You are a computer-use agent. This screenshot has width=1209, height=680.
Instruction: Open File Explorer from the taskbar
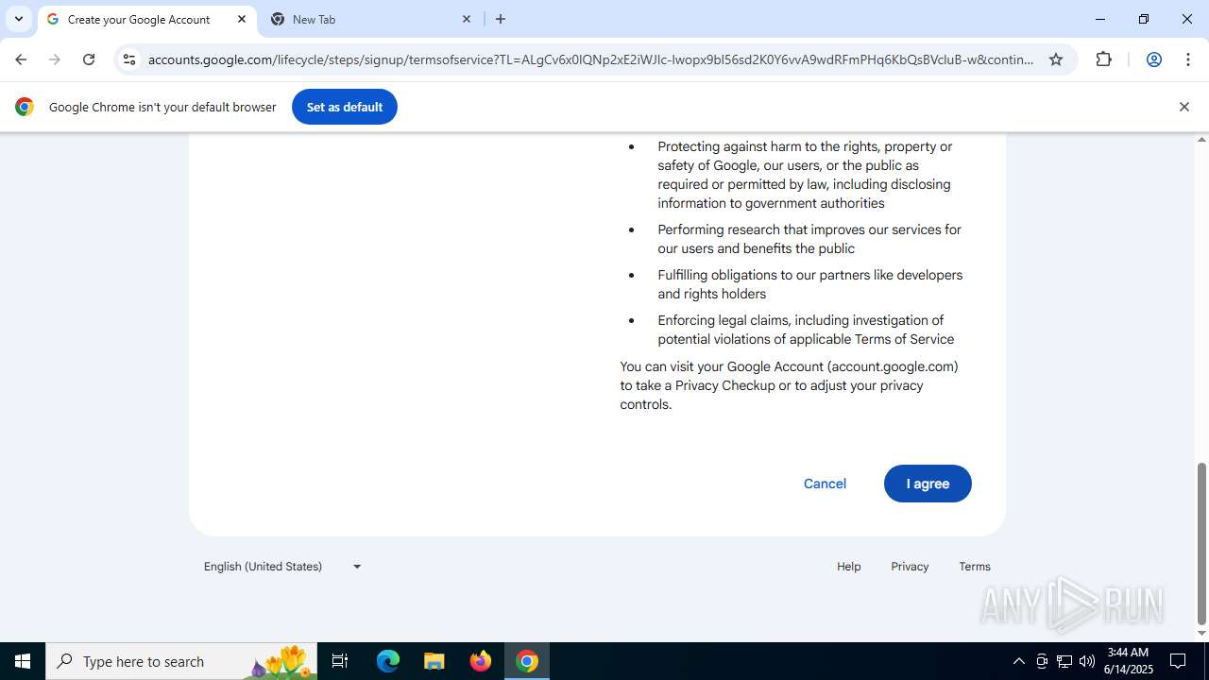pyautogui.click(x=434, y=661)
